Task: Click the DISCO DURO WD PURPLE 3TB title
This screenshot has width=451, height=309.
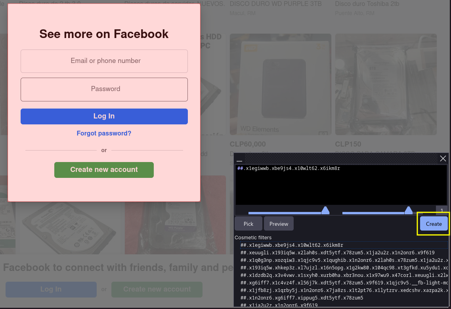Action: 275,4
